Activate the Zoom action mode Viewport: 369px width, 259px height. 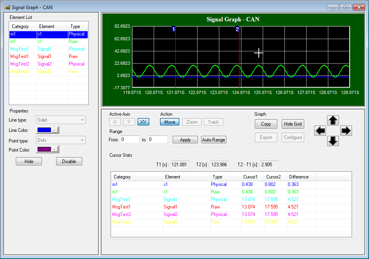pyautogui.click(x=192, y=122)
